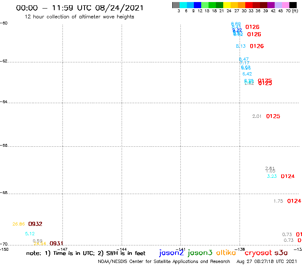
Task: Pick the dark blue swatch above label 12
Action: pyautogui.click(x=198, y=5)
